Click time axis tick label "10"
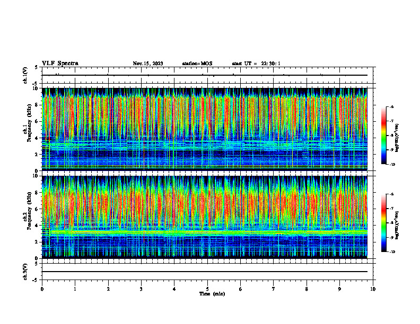420x324 pixels. point(373,289)
